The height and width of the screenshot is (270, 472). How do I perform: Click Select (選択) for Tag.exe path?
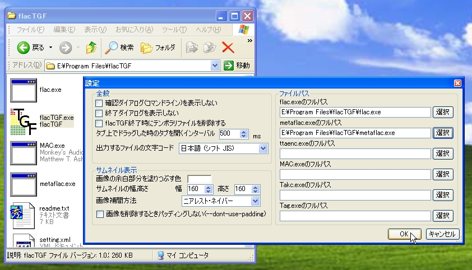click(443, 216)
